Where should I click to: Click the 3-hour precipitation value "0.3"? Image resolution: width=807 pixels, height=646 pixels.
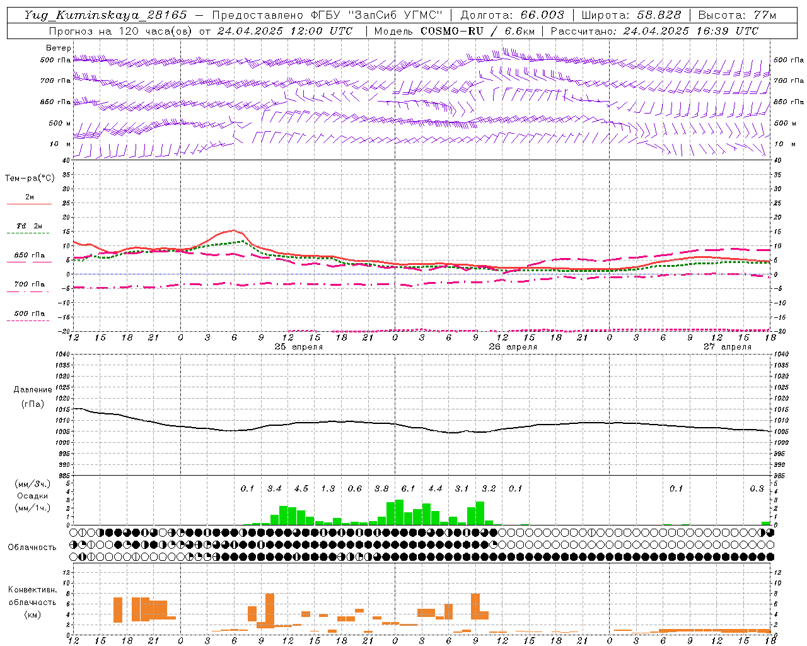[757, 488]
